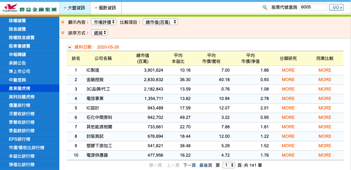Select 本益比排行榜 in sidebar
Viewport: 351px width, 170px height.
coord(30,156)
